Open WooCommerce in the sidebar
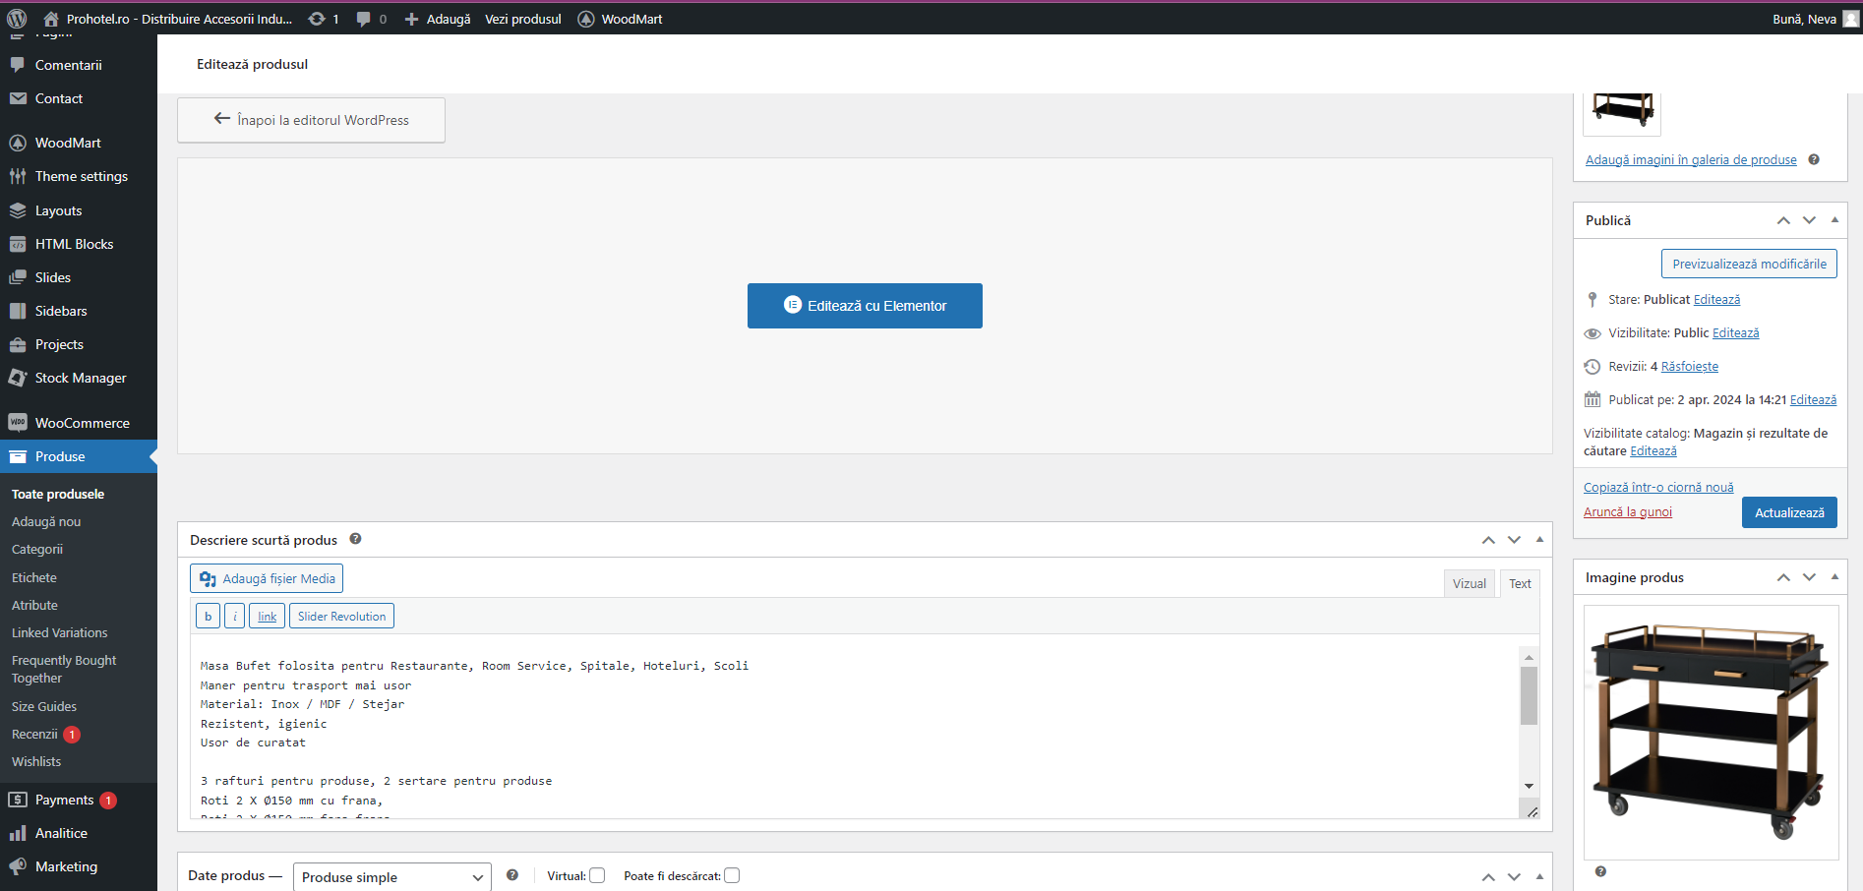 point(82,423)
